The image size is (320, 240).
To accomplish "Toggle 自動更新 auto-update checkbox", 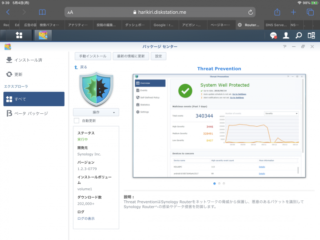I will pos(77,120).
